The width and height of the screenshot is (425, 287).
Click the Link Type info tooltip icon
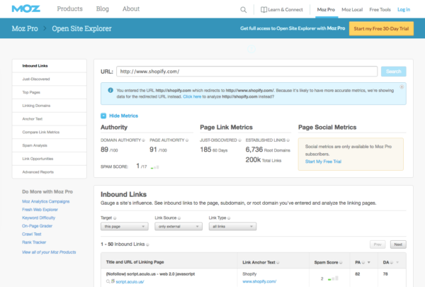point(229,218)
